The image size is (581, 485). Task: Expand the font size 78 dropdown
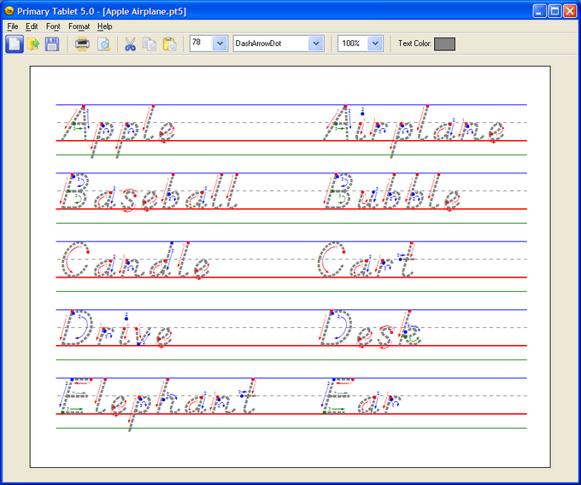[x=219, y=44]
